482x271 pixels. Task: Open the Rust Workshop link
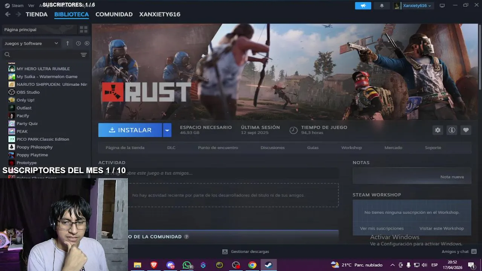(351, 148)
